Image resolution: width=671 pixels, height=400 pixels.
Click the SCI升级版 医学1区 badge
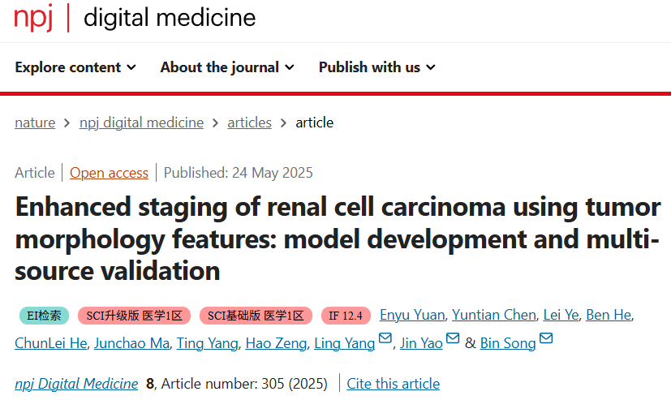[x=134, y=316]
